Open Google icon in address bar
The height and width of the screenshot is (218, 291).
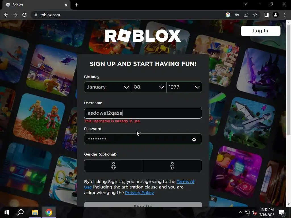click(228, 15)
